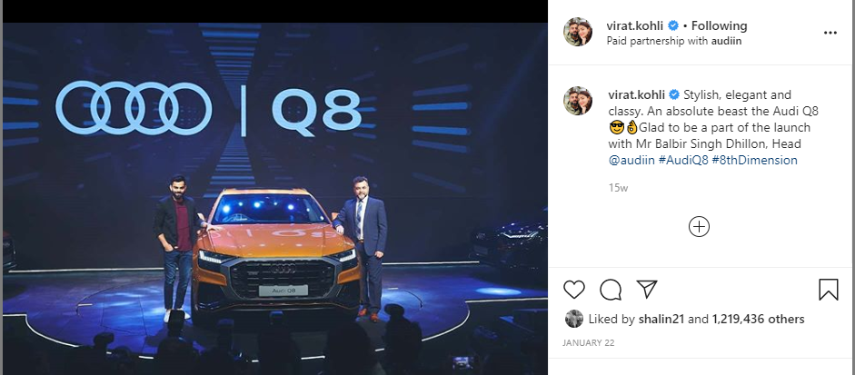Click the Audi Q8 launch photo
The image size is (855, 375).
point(274,199)
